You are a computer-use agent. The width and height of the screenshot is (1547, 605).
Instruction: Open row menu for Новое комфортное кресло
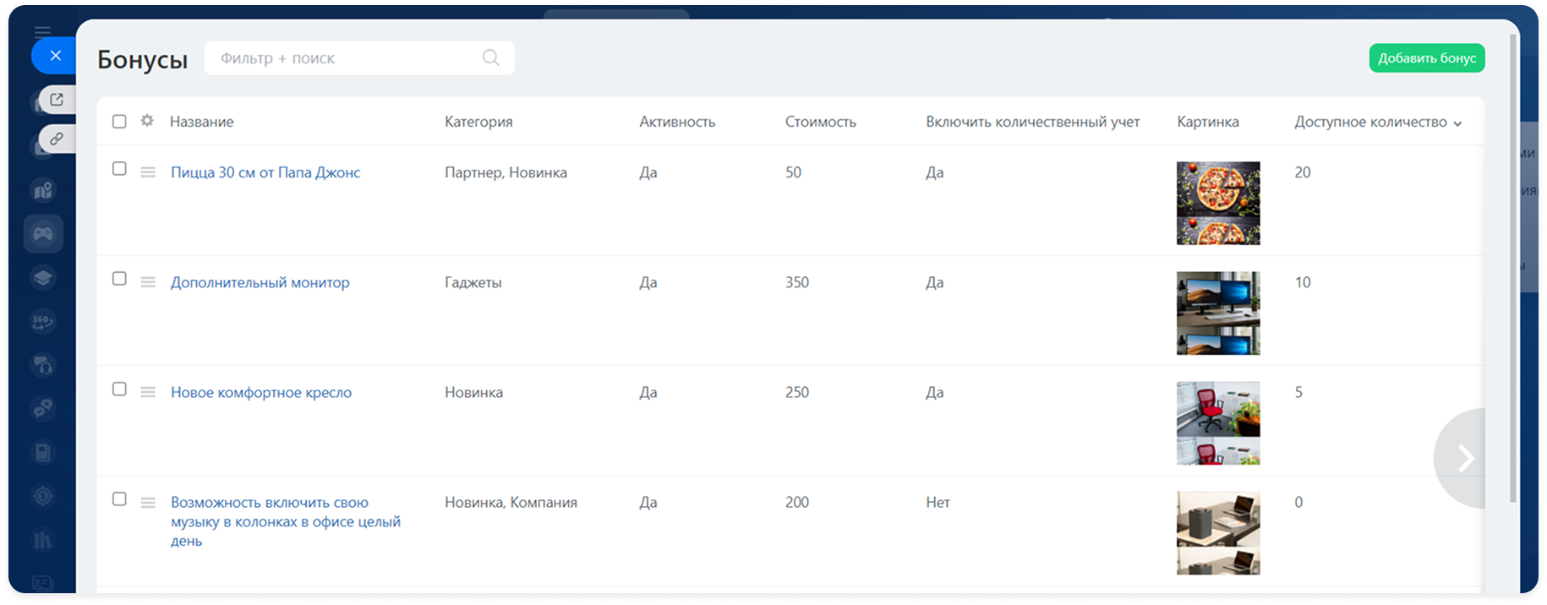click(x=148, y=392)
